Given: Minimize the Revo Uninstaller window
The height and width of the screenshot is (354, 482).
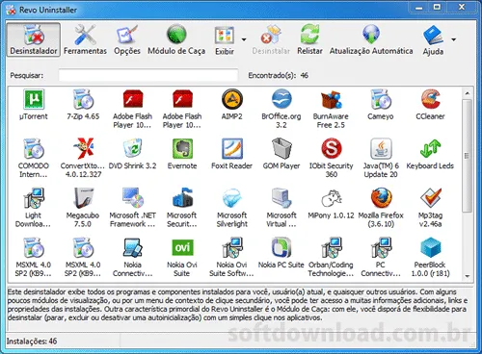Looking at the screenshot, I should click(x=418, y=8).
